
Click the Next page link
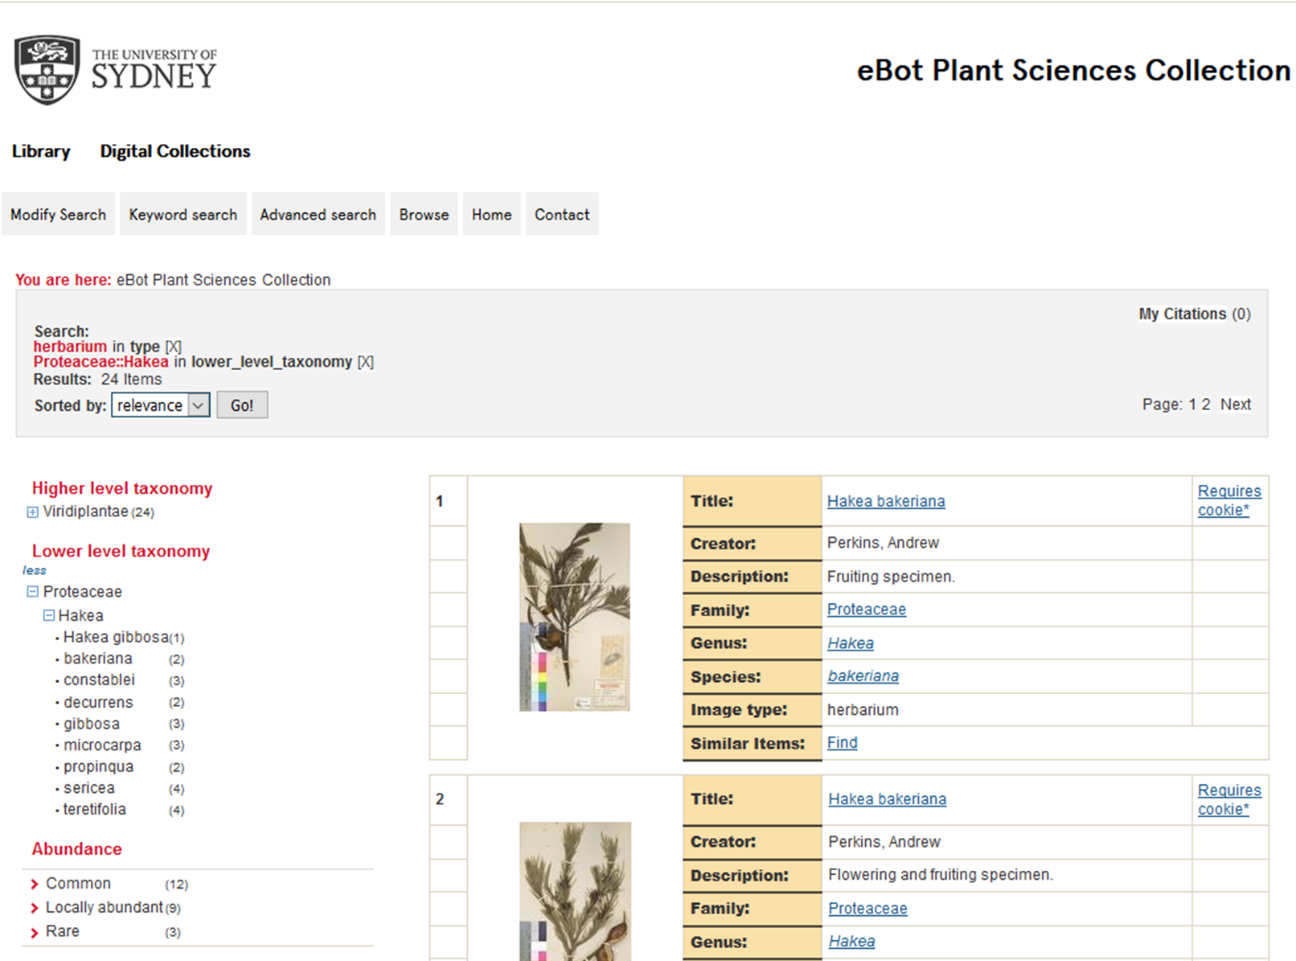pos(1236,405)
